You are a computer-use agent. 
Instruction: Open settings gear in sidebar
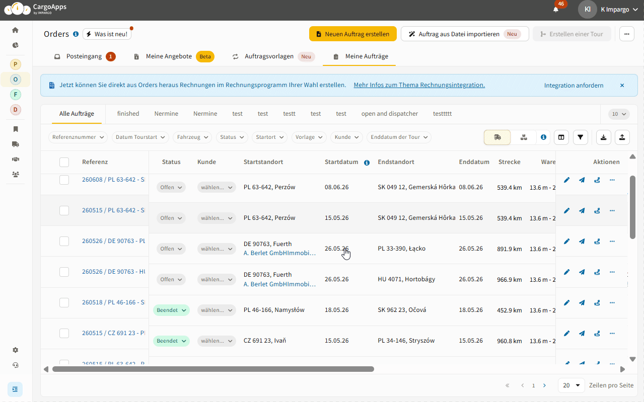16,350
